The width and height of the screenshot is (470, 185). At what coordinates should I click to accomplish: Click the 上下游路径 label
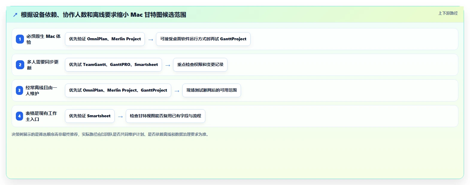tap(448, 13)
